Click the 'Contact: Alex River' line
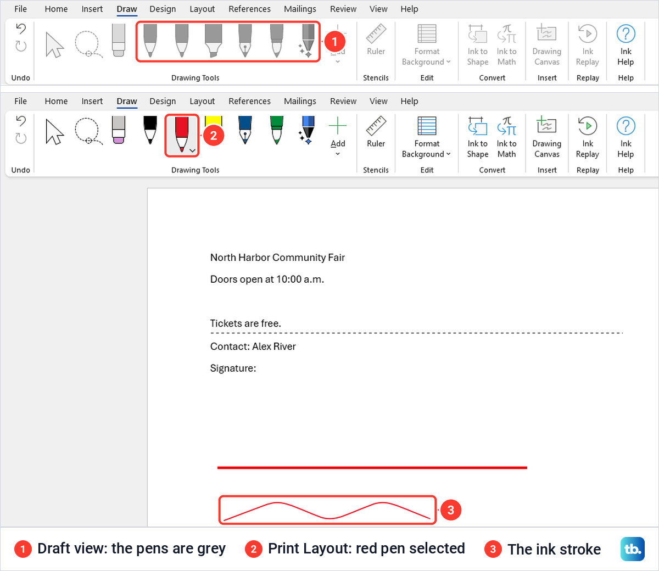The image size is (659, 571). [x=253, y=346]
